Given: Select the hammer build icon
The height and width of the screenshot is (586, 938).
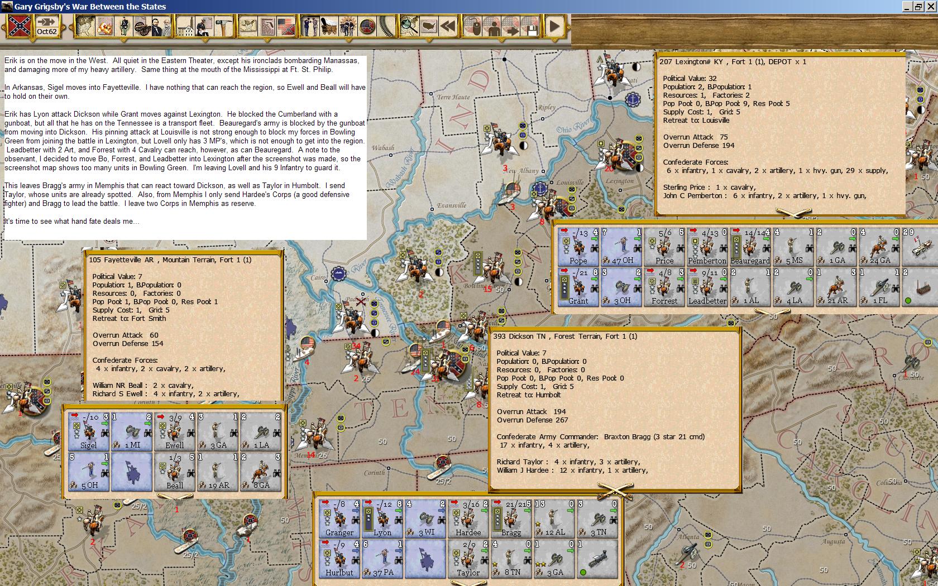Looking at the screenshot, I should (223, 26).
